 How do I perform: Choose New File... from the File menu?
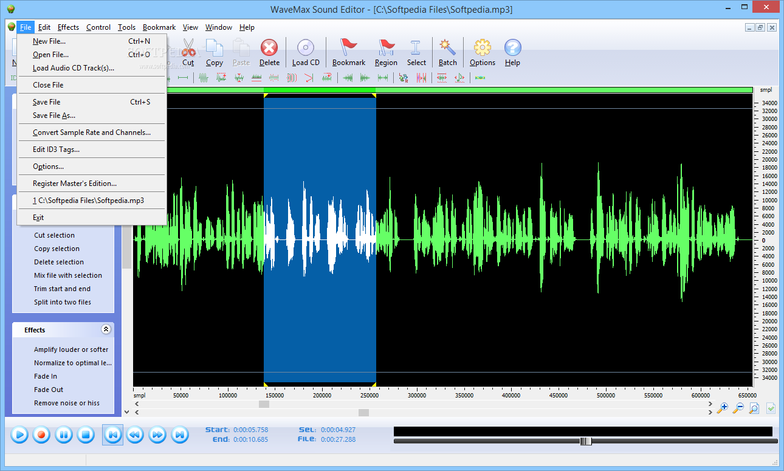tap(91, 41)
